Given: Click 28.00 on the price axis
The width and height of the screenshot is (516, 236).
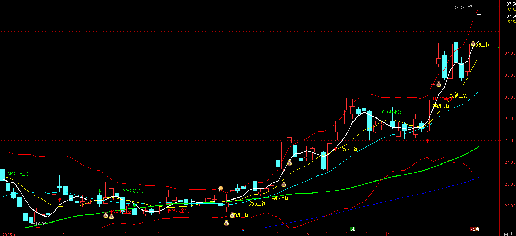Looking at the screenshot, I should point(511,119).
